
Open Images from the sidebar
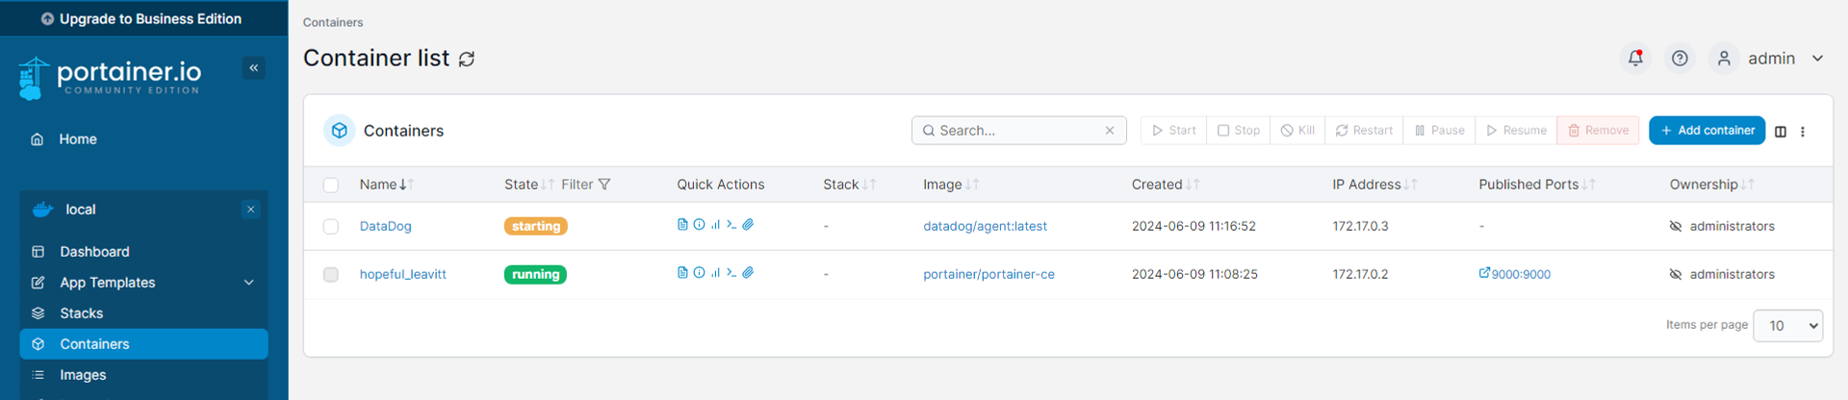83,375
